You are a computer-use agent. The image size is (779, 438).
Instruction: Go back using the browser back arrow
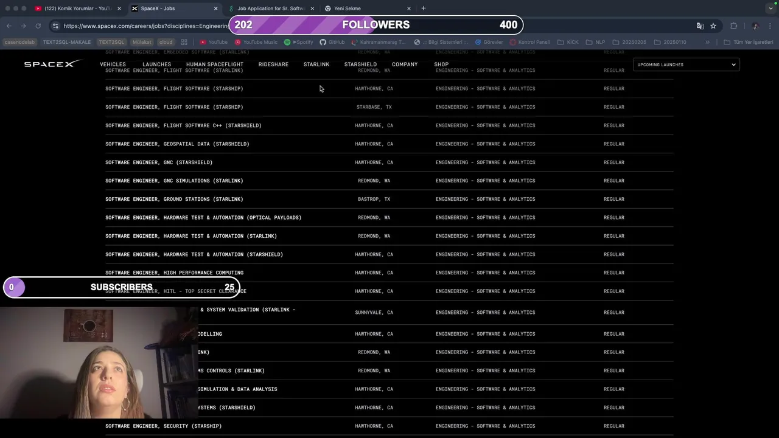pos(9,26)
